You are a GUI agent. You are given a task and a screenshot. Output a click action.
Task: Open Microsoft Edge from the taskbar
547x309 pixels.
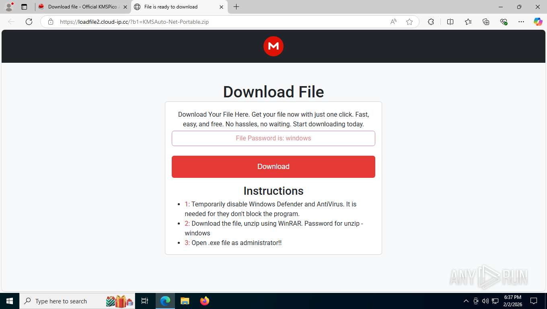coord(165,301)
